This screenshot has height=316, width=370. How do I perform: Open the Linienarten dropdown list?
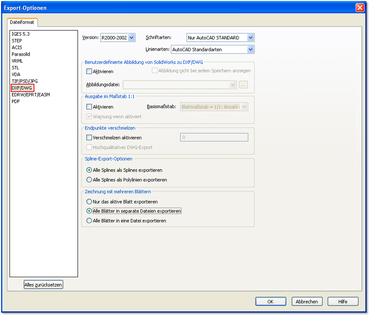(250, 49)
